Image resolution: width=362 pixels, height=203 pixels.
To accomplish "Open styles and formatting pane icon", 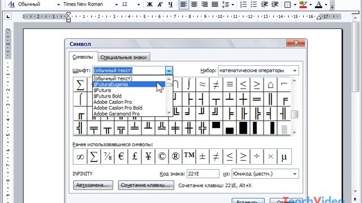I will click(11, 5).
